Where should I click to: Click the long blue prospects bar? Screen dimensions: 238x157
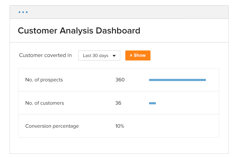click(x=177, y=80)
